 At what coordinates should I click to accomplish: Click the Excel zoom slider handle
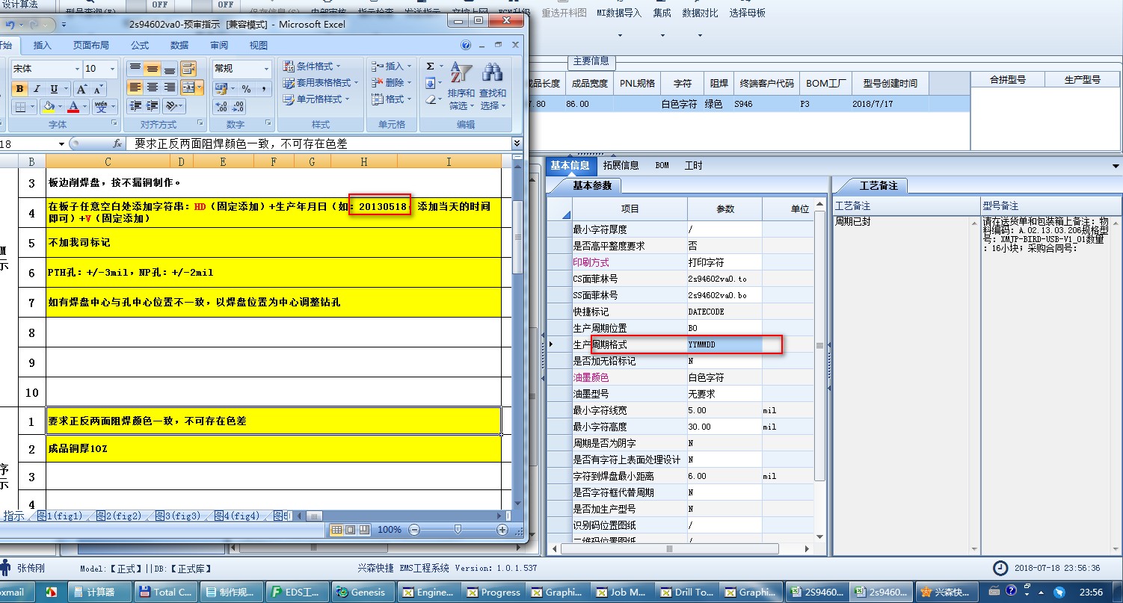pos(458,530)
